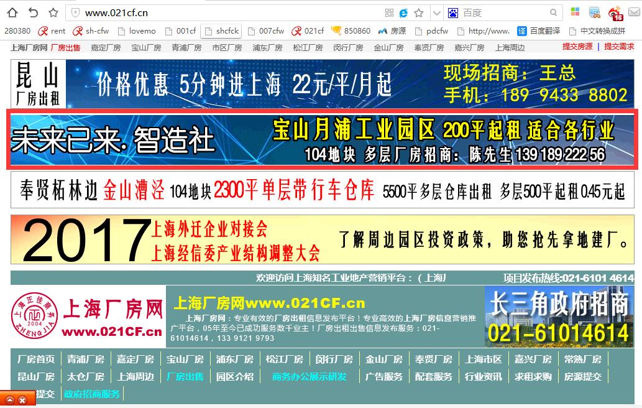Open the shcfck bookmark
This screenshot has height=408, width=642.
click(221, 31)
